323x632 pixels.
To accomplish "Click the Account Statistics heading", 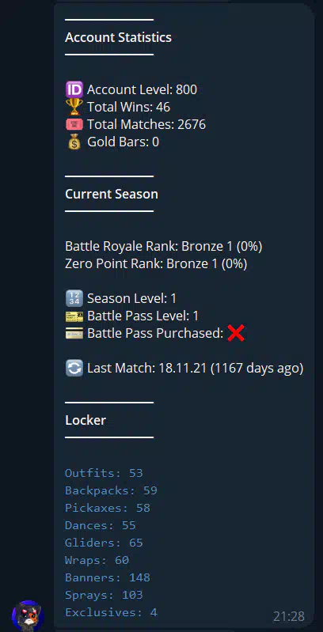I will pyautogui.click(x=118, y=37).
